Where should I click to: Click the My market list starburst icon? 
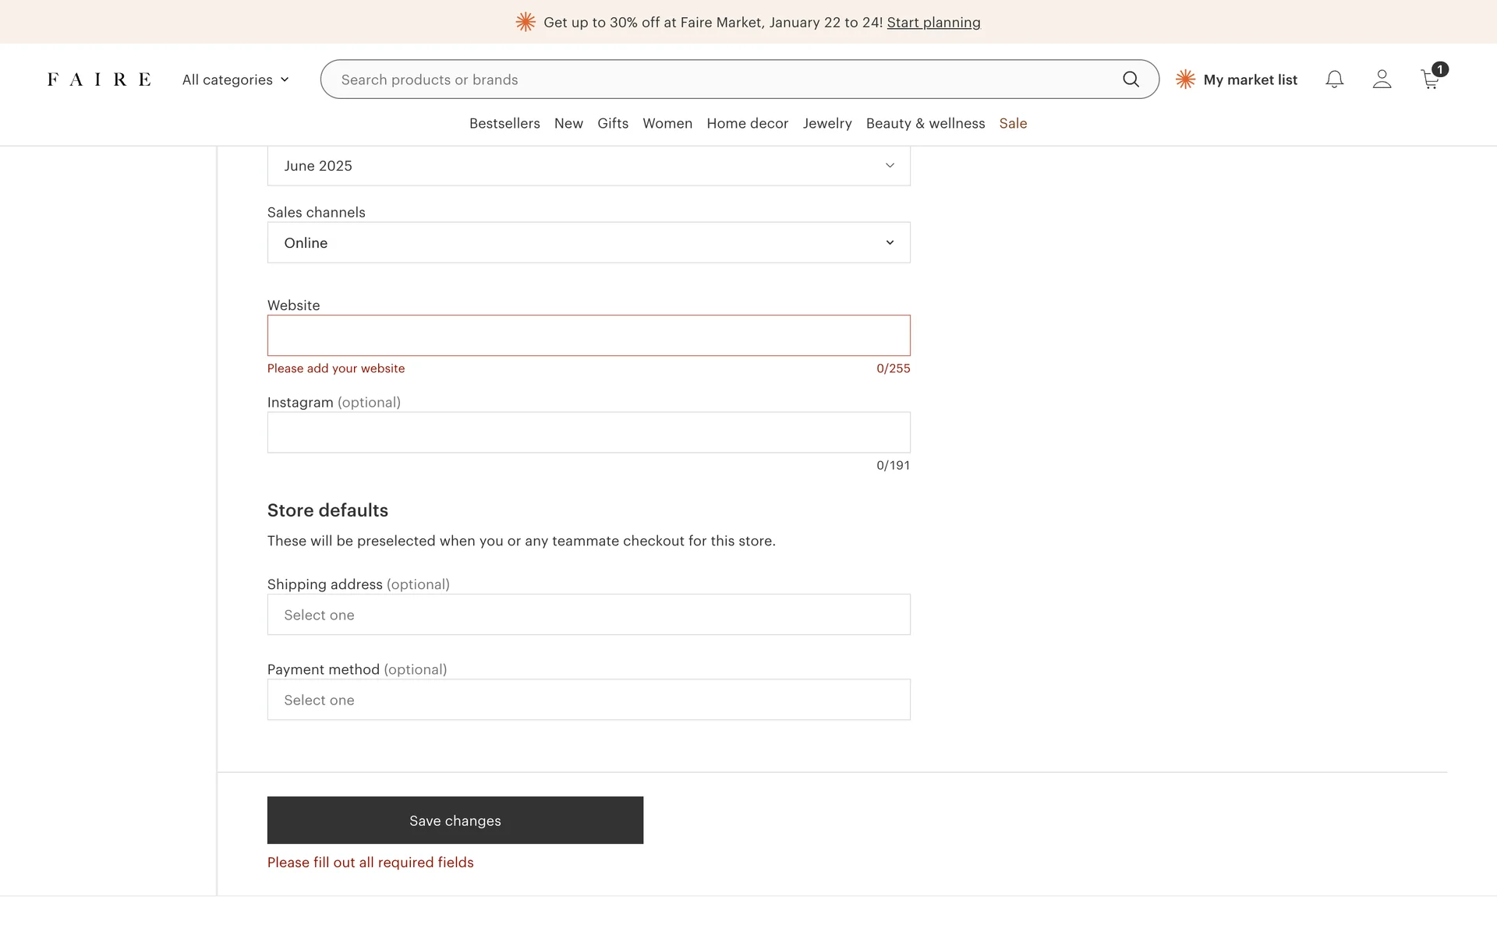(1185, 79)
